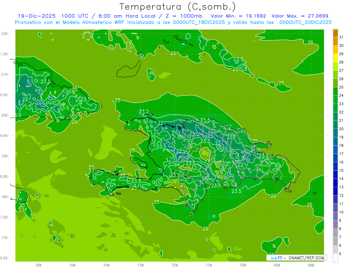The height and width of the screenshot is (269, 349).
Task: Click the "Valor Min. = 19.1692" readout
Action: [x=238, y=16]
